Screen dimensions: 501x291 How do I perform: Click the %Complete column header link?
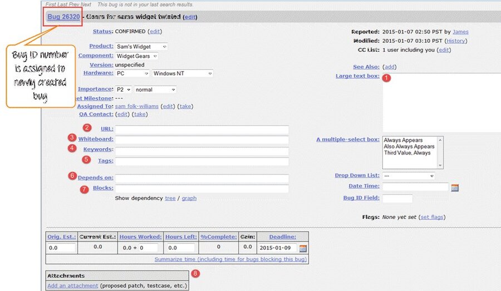pos(219,237)
